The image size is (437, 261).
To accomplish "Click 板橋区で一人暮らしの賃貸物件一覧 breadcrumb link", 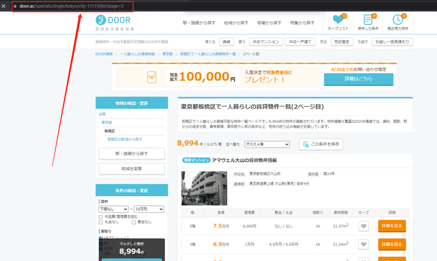I will (x=208, y=54).
